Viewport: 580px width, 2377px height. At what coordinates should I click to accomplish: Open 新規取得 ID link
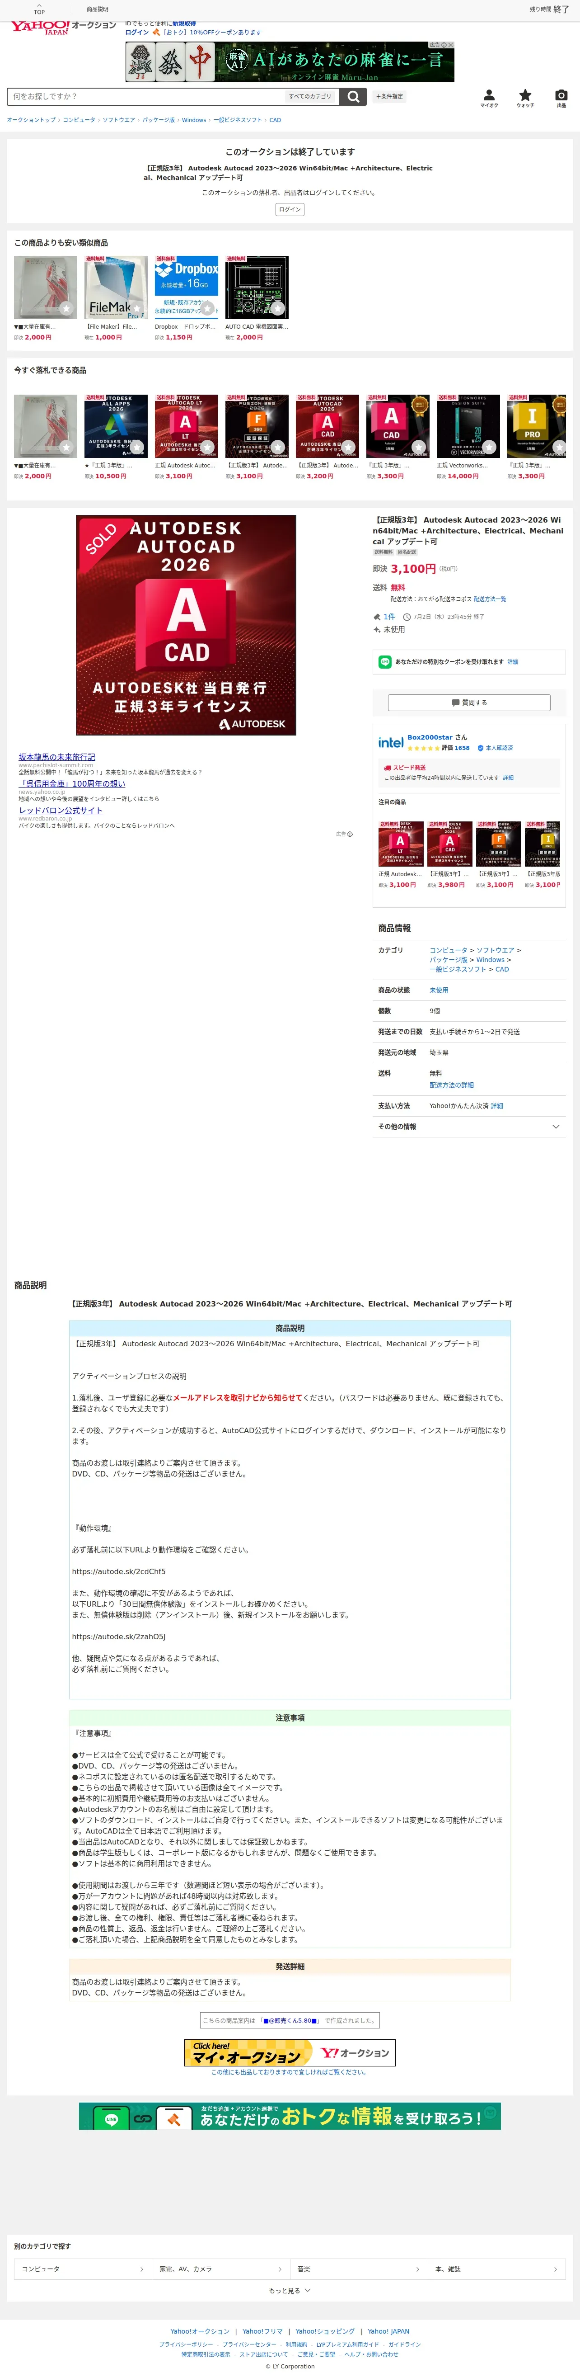184,24
